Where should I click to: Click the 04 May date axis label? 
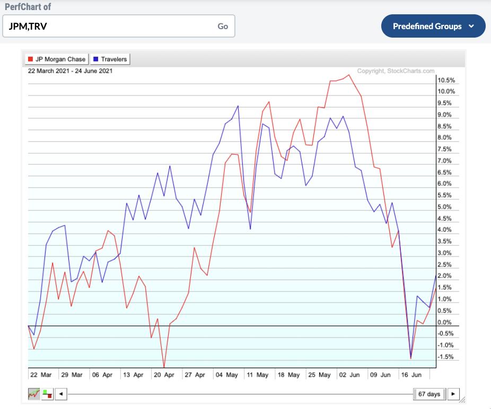pyautogui.click(x=226, y=375)
